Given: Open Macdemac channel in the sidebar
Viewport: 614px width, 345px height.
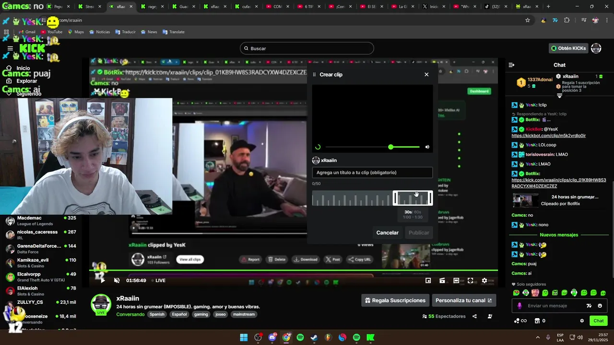Looking at the screenshot, I should click(x=41, y=221).
